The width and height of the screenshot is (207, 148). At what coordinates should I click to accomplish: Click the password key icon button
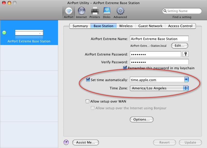pos(186,54)
